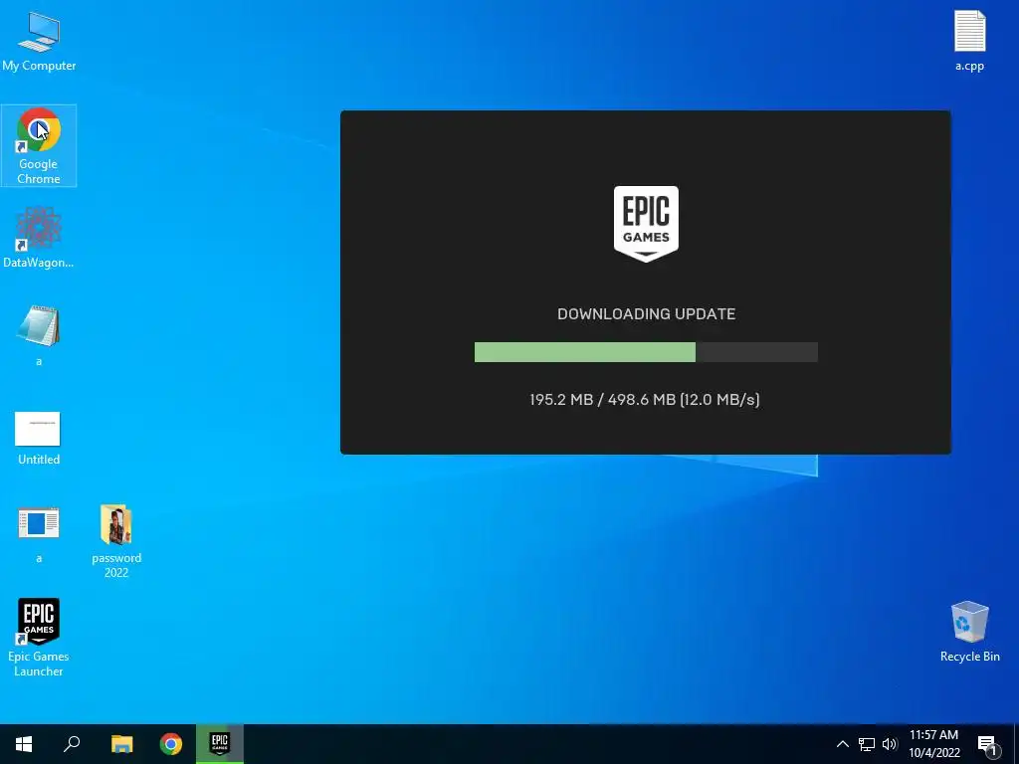The height and width of the screenshot is (764, 1019).
Task: Open the volume speaker tray icon
Action: pyautogui.click(x=889, y=744)
